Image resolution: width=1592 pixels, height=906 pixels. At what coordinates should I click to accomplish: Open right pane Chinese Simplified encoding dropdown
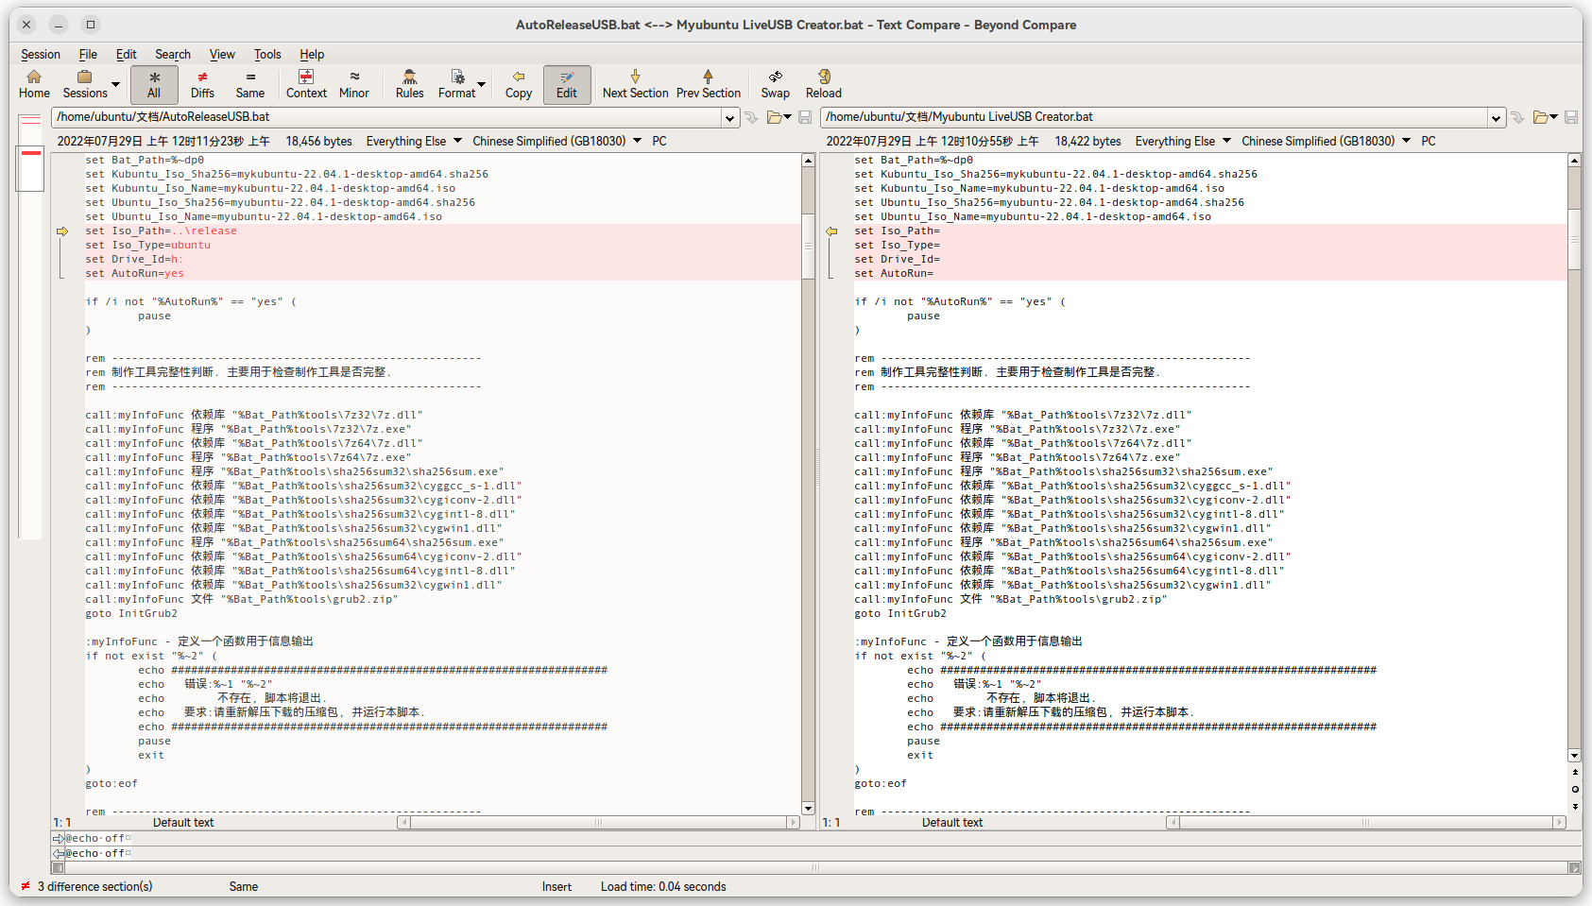tap(1326, 142)
